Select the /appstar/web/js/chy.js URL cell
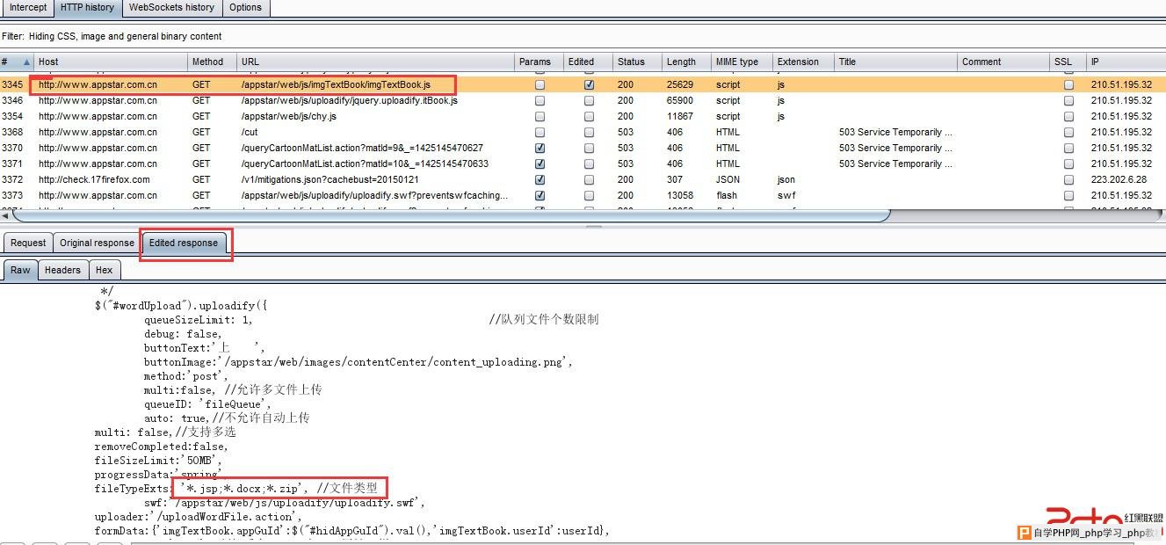 tap(288, 116)
